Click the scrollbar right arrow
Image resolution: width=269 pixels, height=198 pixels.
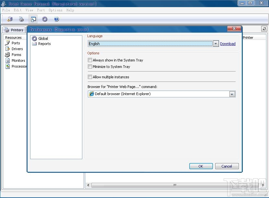point(263,185)
